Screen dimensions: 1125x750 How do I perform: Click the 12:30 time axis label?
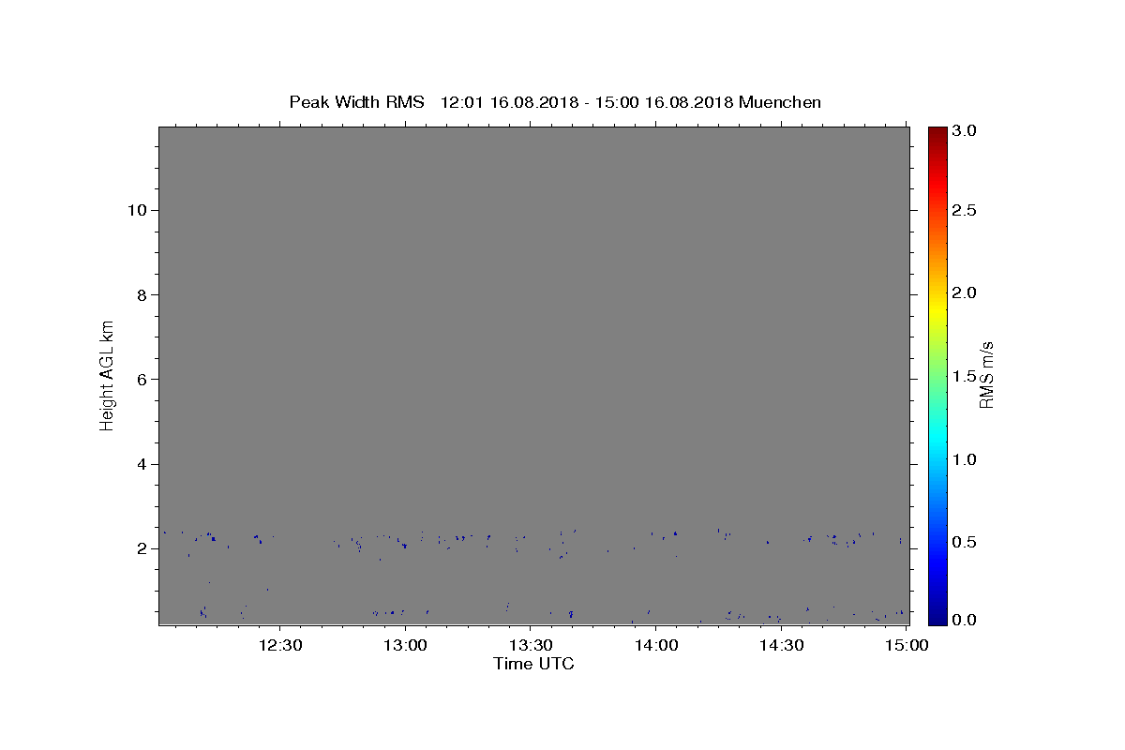(x=279, y=645)
